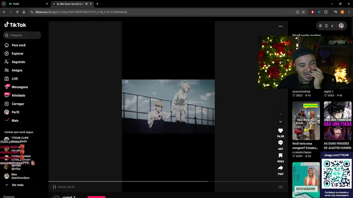The height and width of the screenshot is (198, 353).
Task: Like the video with heart icon
Action: click(280, 131)
